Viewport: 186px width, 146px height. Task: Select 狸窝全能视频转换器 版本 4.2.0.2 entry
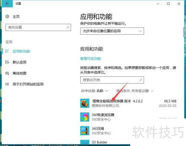point(128,103)
